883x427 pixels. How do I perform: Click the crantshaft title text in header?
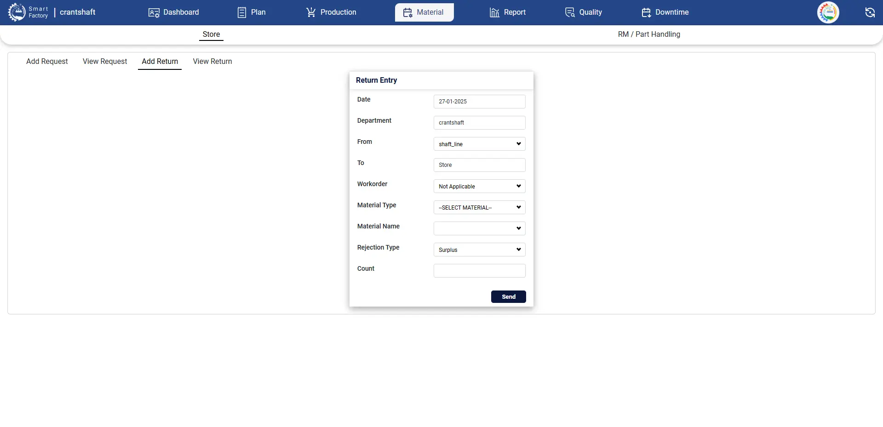(x=77, y=12)
